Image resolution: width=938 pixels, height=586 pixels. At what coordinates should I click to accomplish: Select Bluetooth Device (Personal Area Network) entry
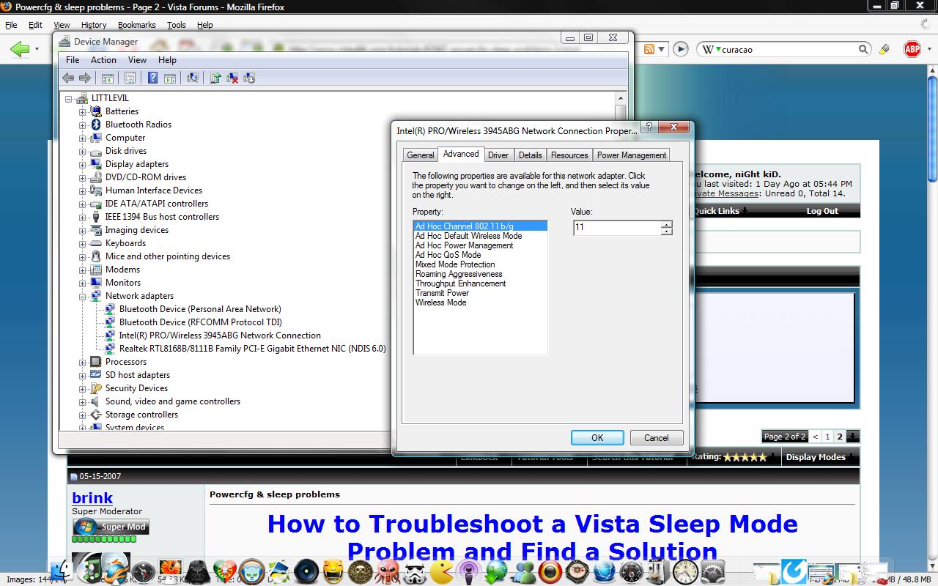click(x=200, y=309)
